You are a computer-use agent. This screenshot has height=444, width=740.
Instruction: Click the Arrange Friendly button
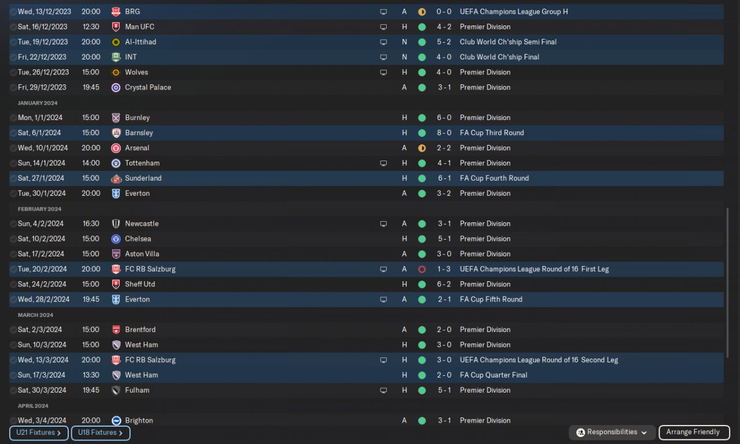tap(693, 432)
